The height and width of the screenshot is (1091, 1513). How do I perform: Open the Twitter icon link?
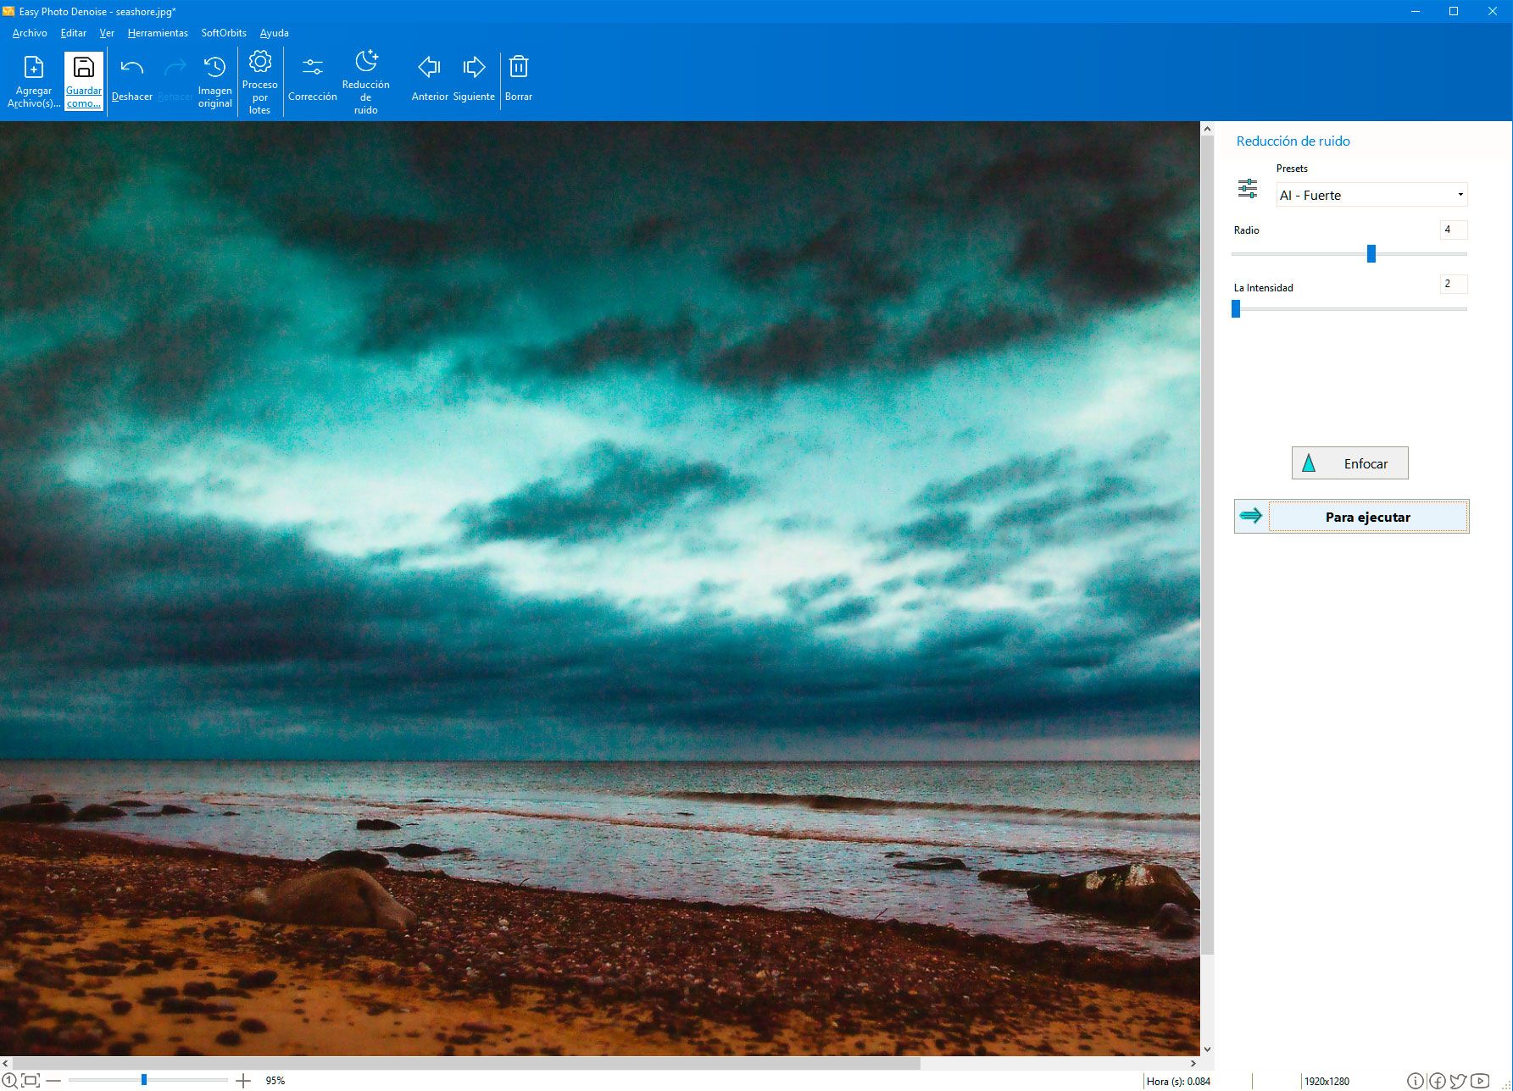(x=1458, y=1081)
